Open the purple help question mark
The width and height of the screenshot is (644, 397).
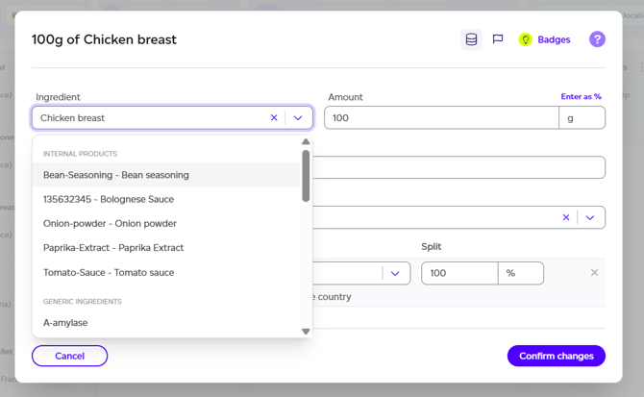click(x=597, y=39)
